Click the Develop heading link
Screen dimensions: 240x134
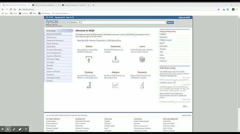click(89, 72)
